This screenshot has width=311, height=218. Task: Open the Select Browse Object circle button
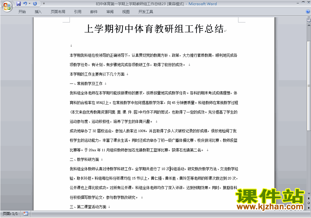(x=309, y=203)
